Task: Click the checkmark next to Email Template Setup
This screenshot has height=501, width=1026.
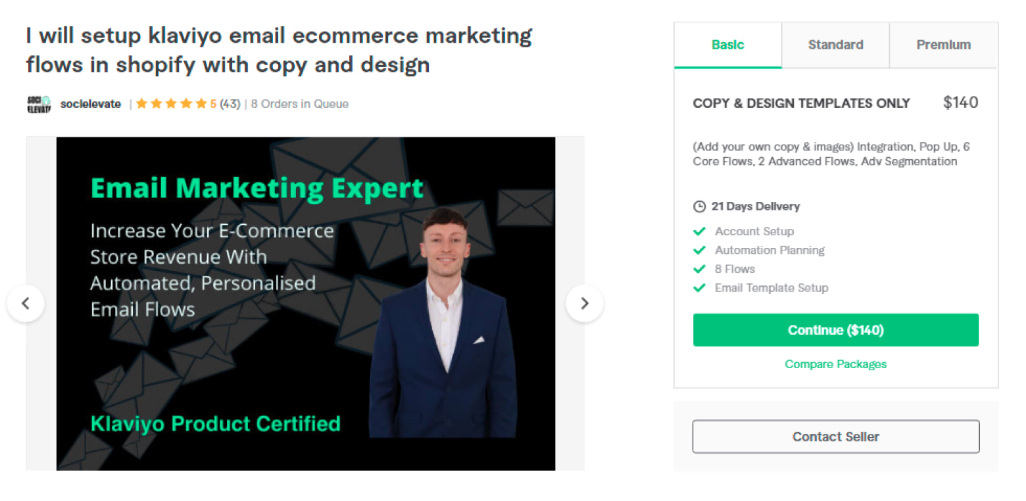Action: tap(700, 288)
